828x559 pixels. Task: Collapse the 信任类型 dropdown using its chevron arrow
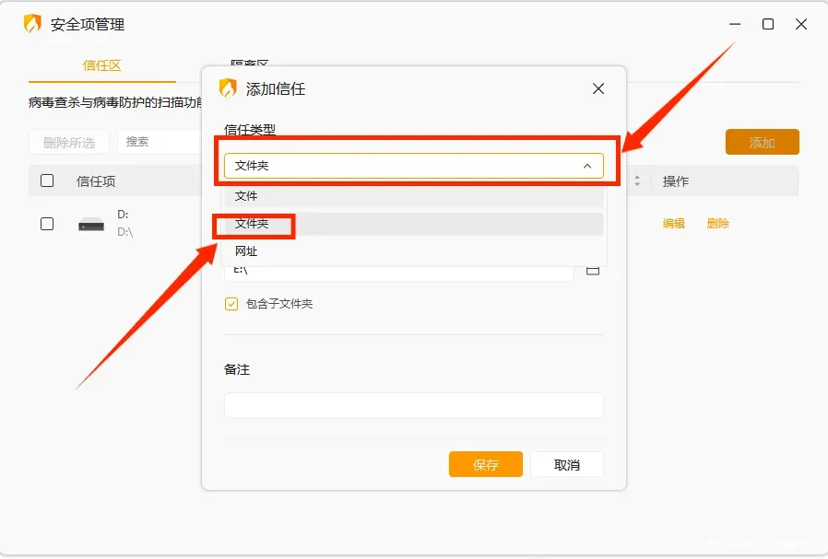pyautogui.click(x=587, y=166)
